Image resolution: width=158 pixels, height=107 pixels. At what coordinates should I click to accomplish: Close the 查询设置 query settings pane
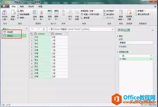point(153,30)
